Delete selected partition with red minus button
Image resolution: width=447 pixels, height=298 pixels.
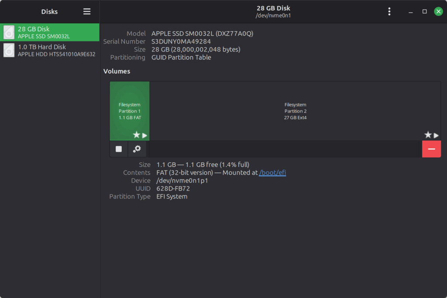431,149
